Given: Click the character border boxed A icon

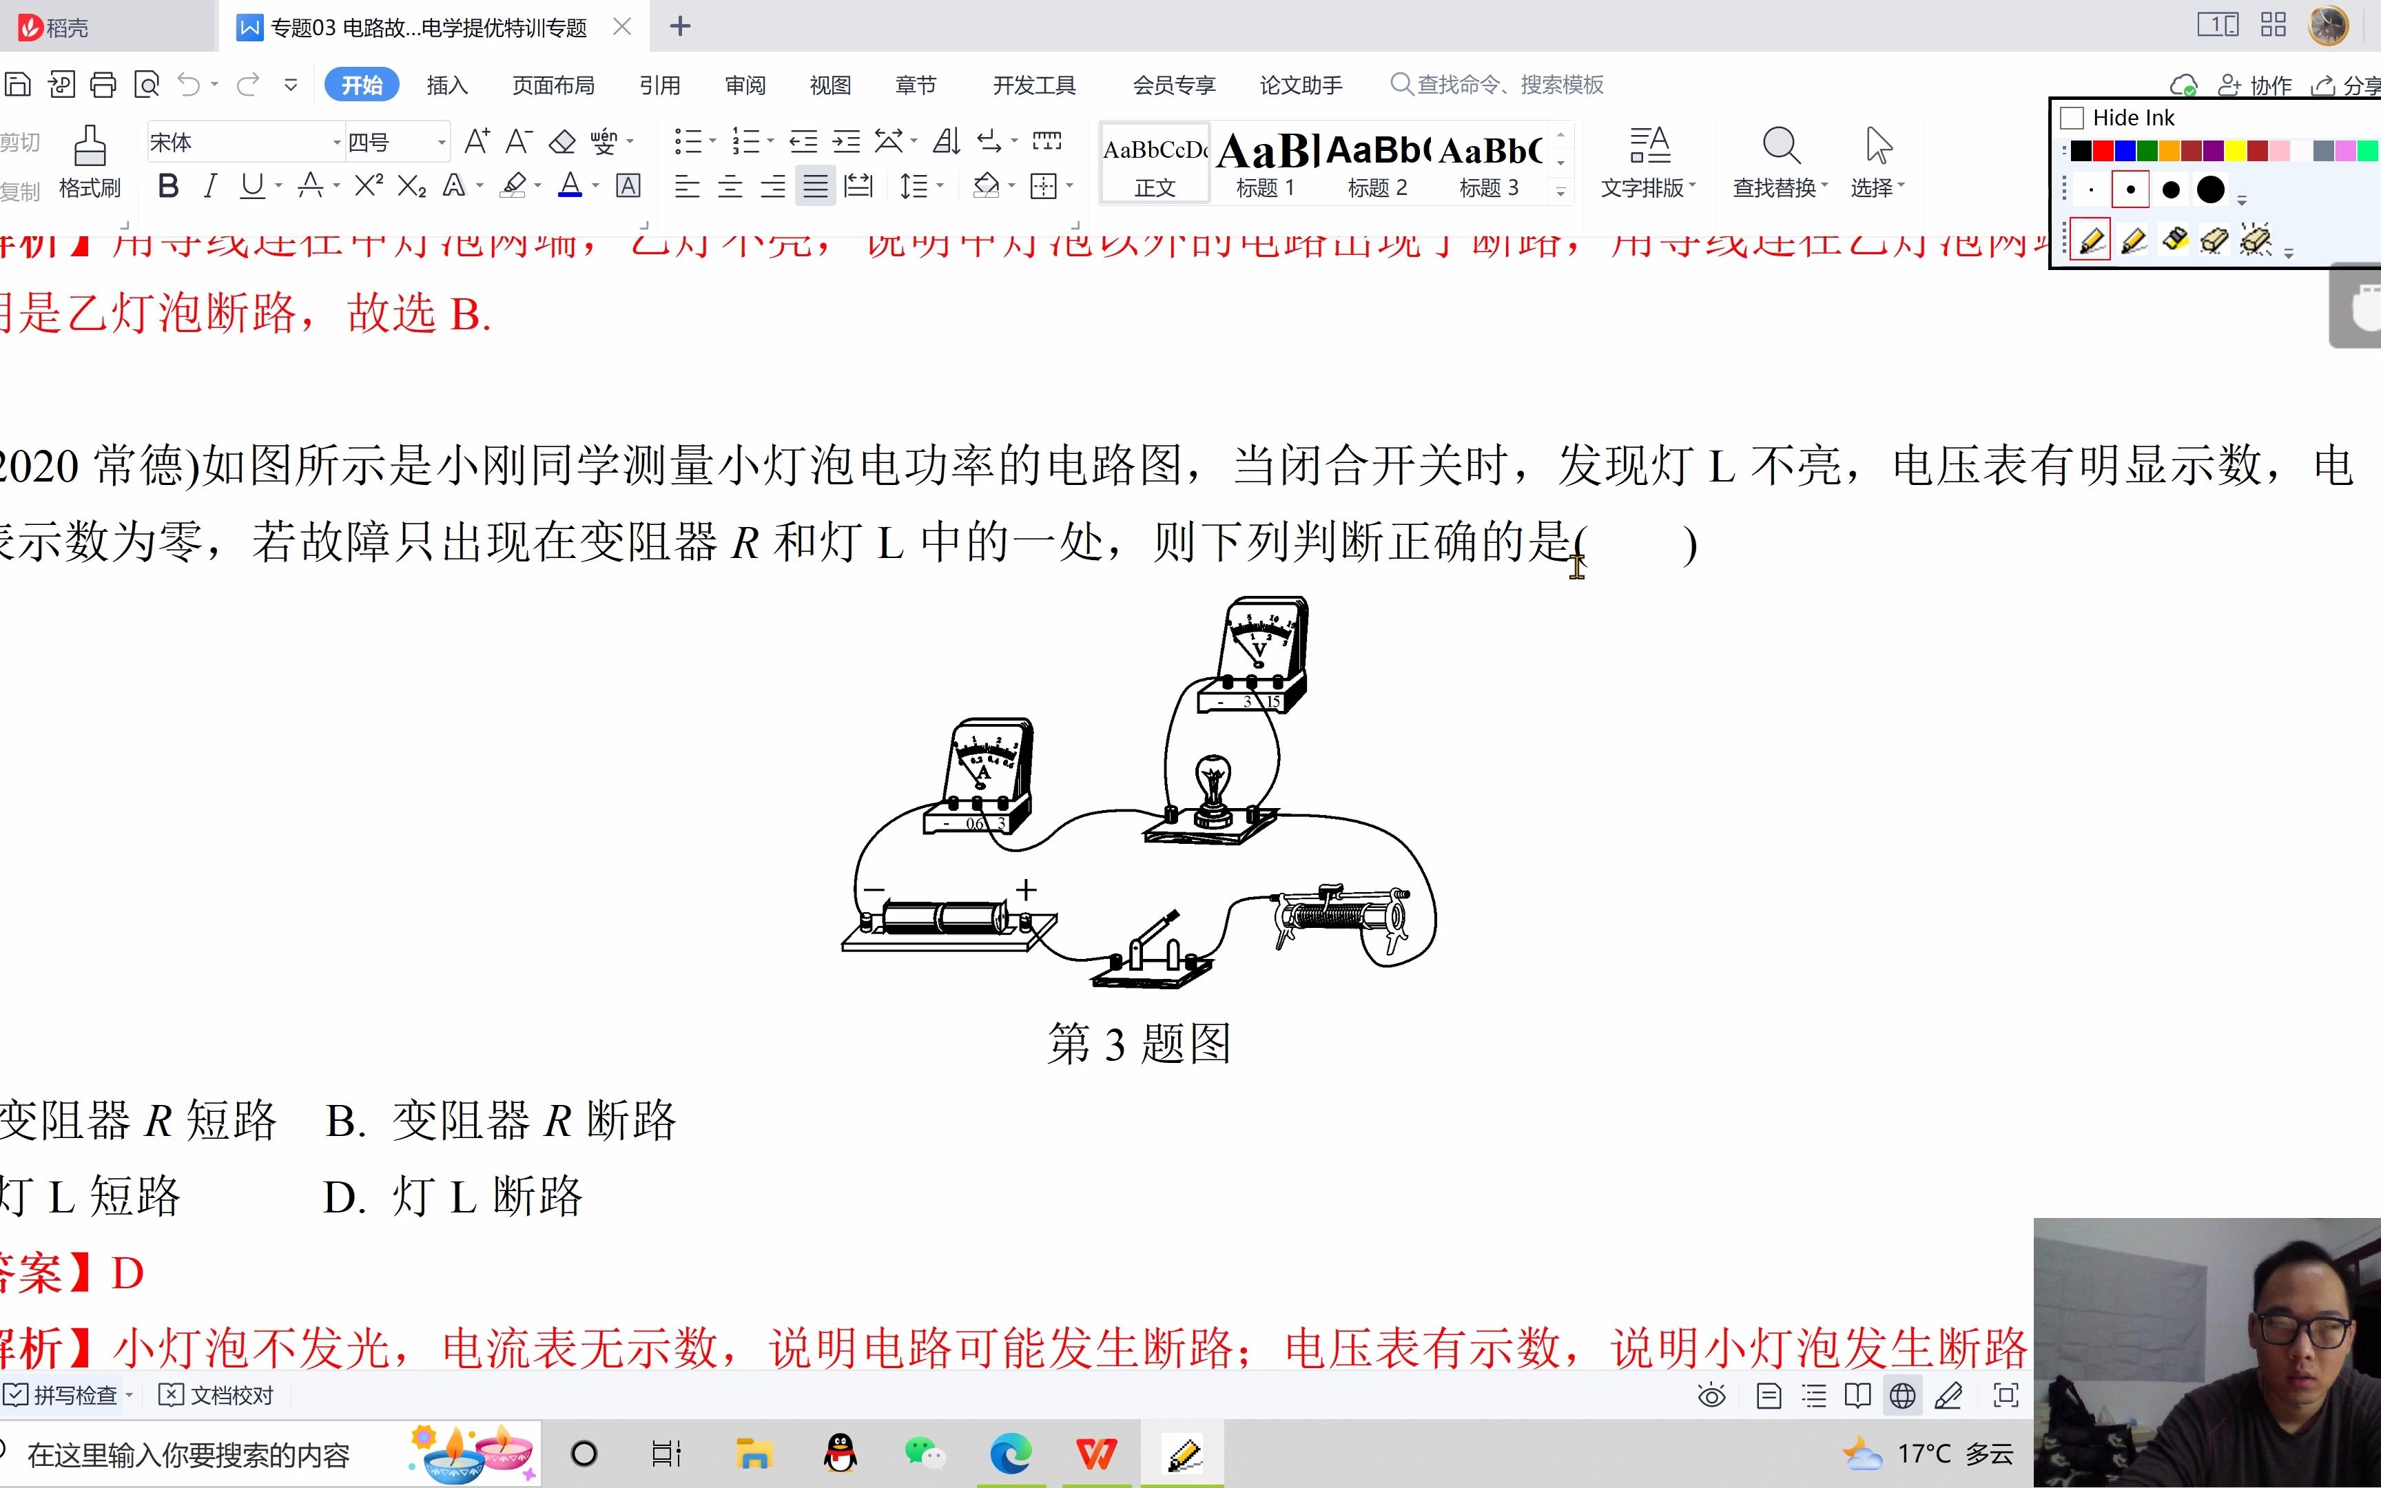Looking at the screenshot, I should coord(628,185).
